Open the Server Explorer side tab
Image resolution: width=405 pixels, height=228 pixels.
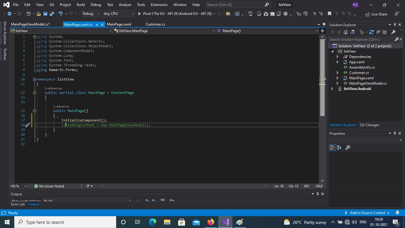coord(5,33)
